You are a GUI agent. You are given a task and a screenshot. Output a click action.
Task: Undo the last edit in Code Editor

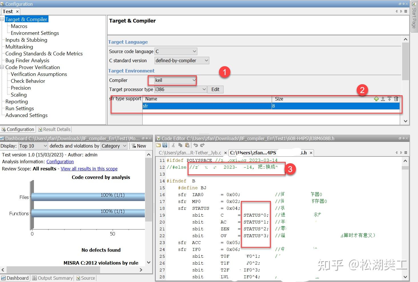(196, 145)
